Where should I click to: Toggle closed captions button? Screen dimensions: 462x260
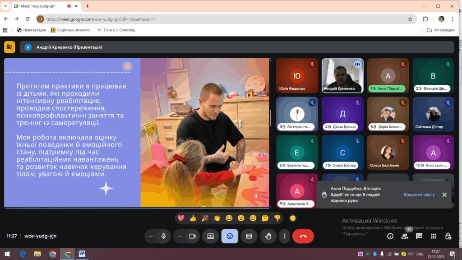coord(249,236)
